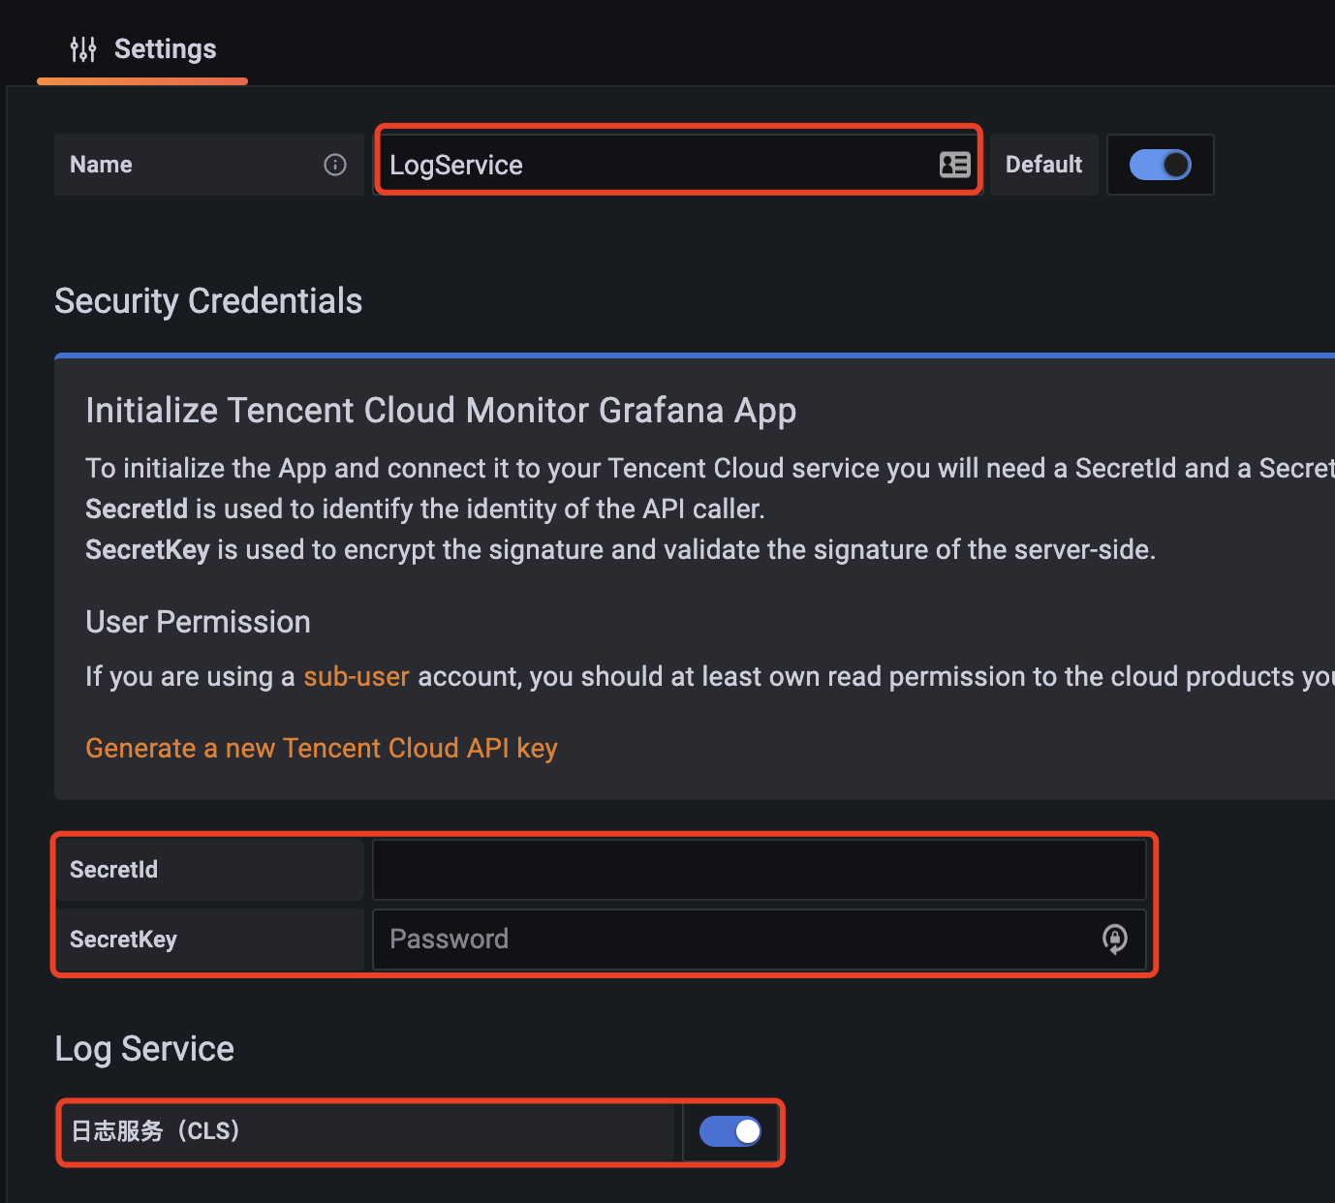Click the SecretKey Password field

[760, 939]
